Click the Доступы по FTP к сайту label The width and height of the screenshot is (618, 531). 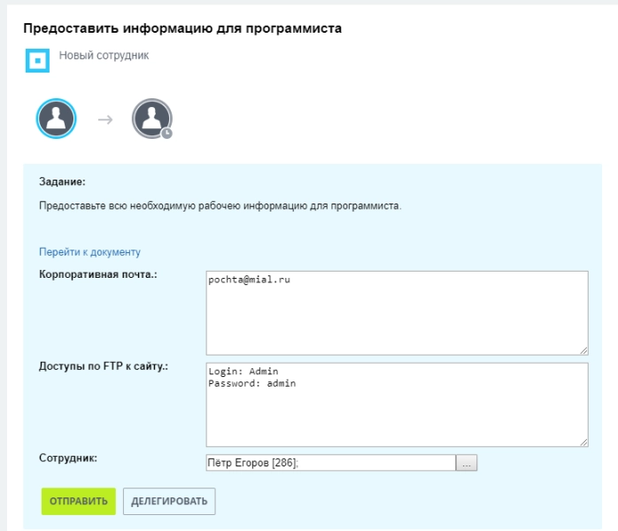click(x=104, y=366)
